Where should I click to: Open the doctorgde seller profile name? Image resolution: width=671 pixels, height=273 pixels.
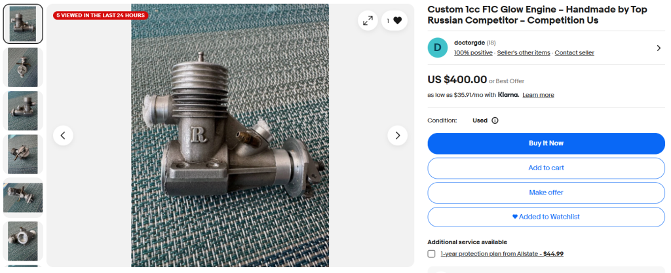click(x=469, y=43)
